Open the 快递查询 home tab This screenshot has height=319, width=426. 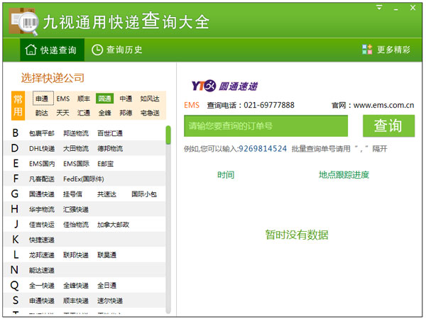pos(51,50)
